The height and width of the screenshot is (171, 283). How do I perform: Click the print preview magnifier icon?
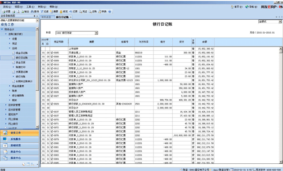pos(18,12)
